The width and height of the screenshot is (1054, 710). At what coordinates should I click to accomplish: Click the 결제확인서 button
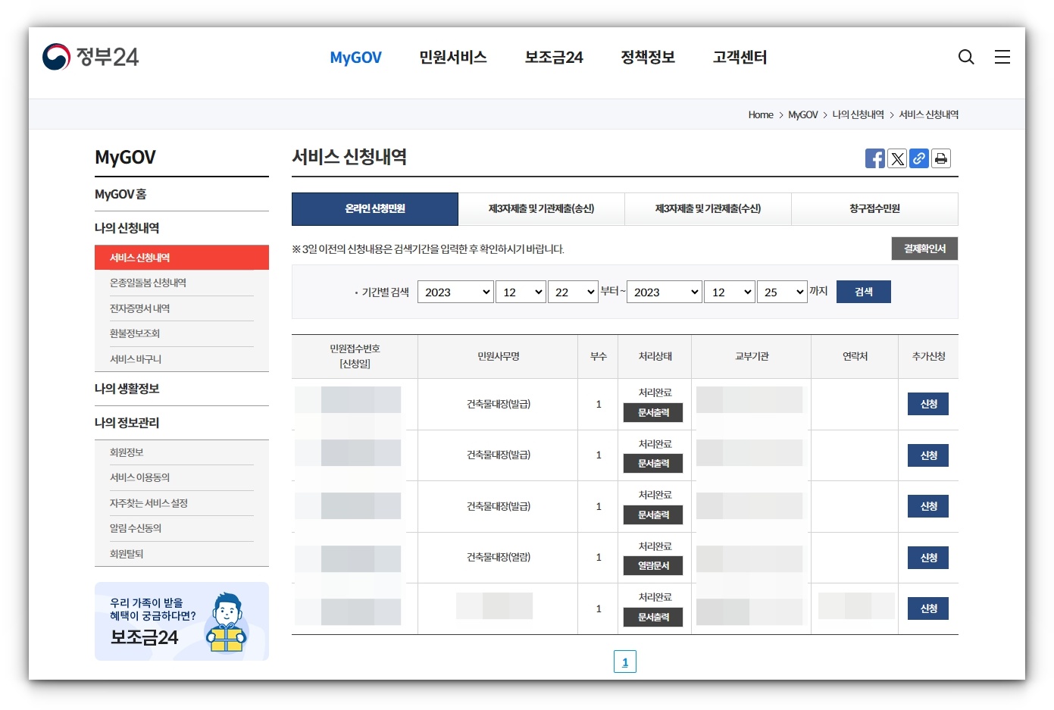[x=924, y=248]
